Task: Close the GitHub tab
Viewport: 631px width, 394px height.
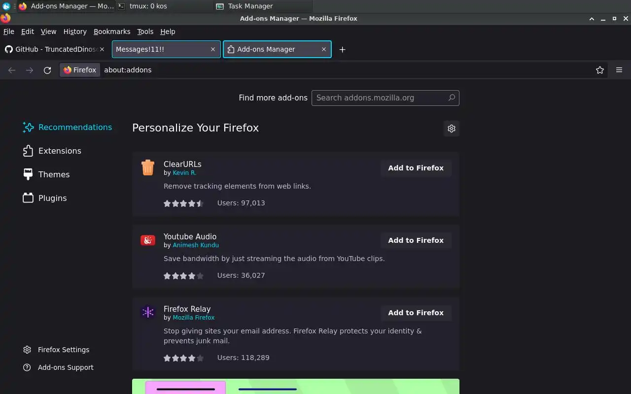Action: click(x=102, y=49)
